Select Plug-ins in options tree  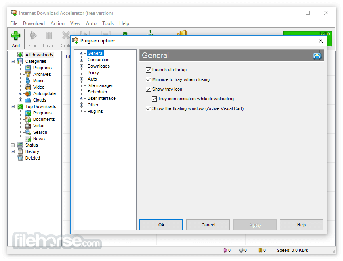click(95, 112)
